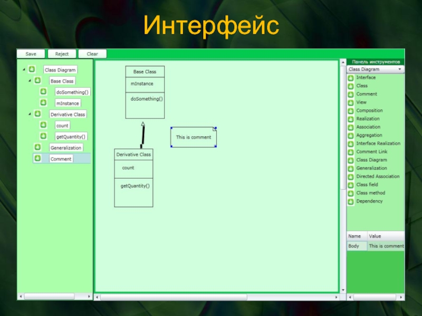Click canvas vertical scrollbar up arrow
Viewport: 422px width, 316px height.
pyautogui.click(x=343, y=62)
